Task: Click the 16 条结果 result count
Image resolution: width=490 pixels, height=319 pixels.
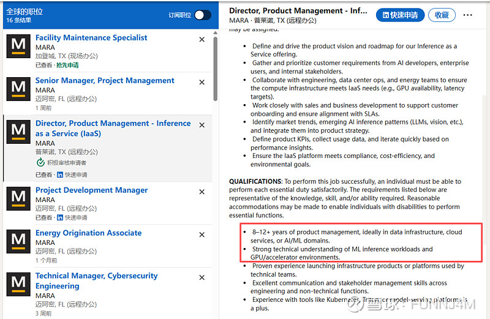Action: coord(19,20)
